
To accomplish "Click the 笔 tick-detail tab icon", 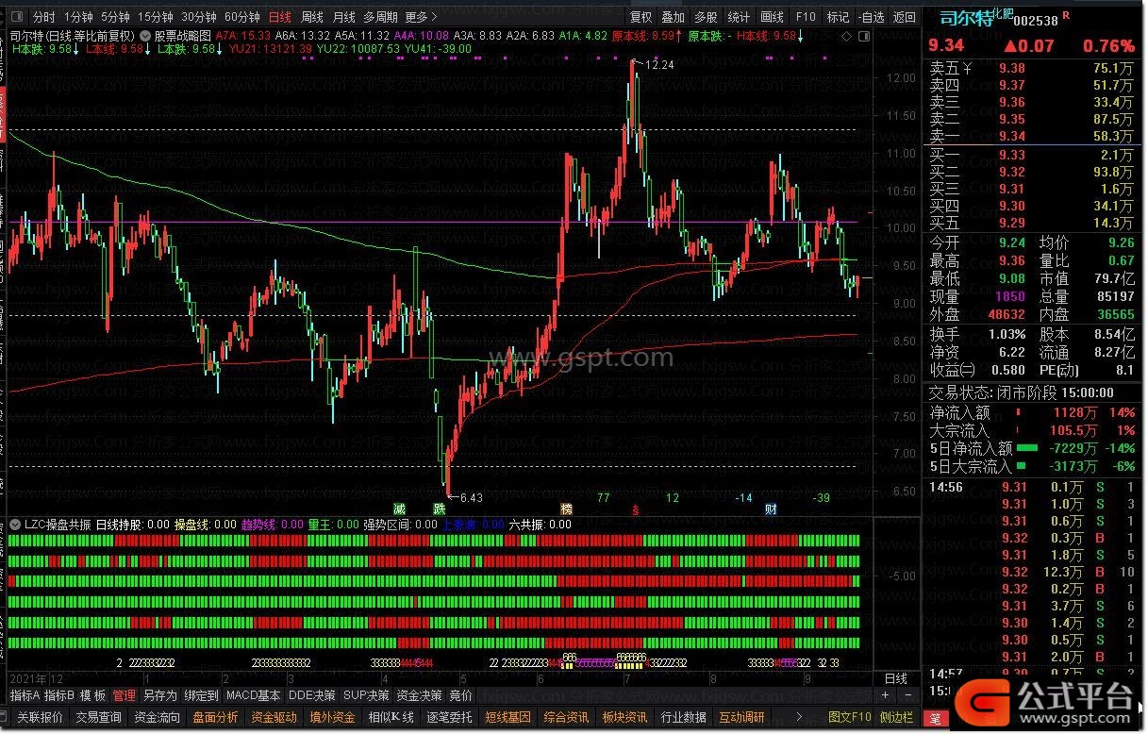I will [937, 717].
